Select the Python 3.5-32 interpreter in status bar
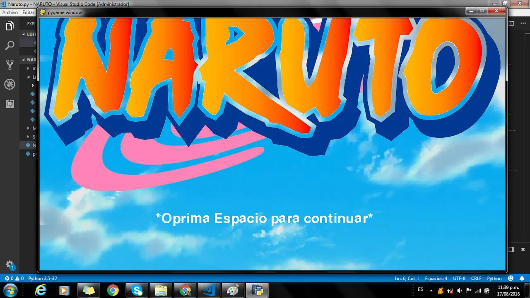Screen dimensions: 530x298 [x=43, y=279]
